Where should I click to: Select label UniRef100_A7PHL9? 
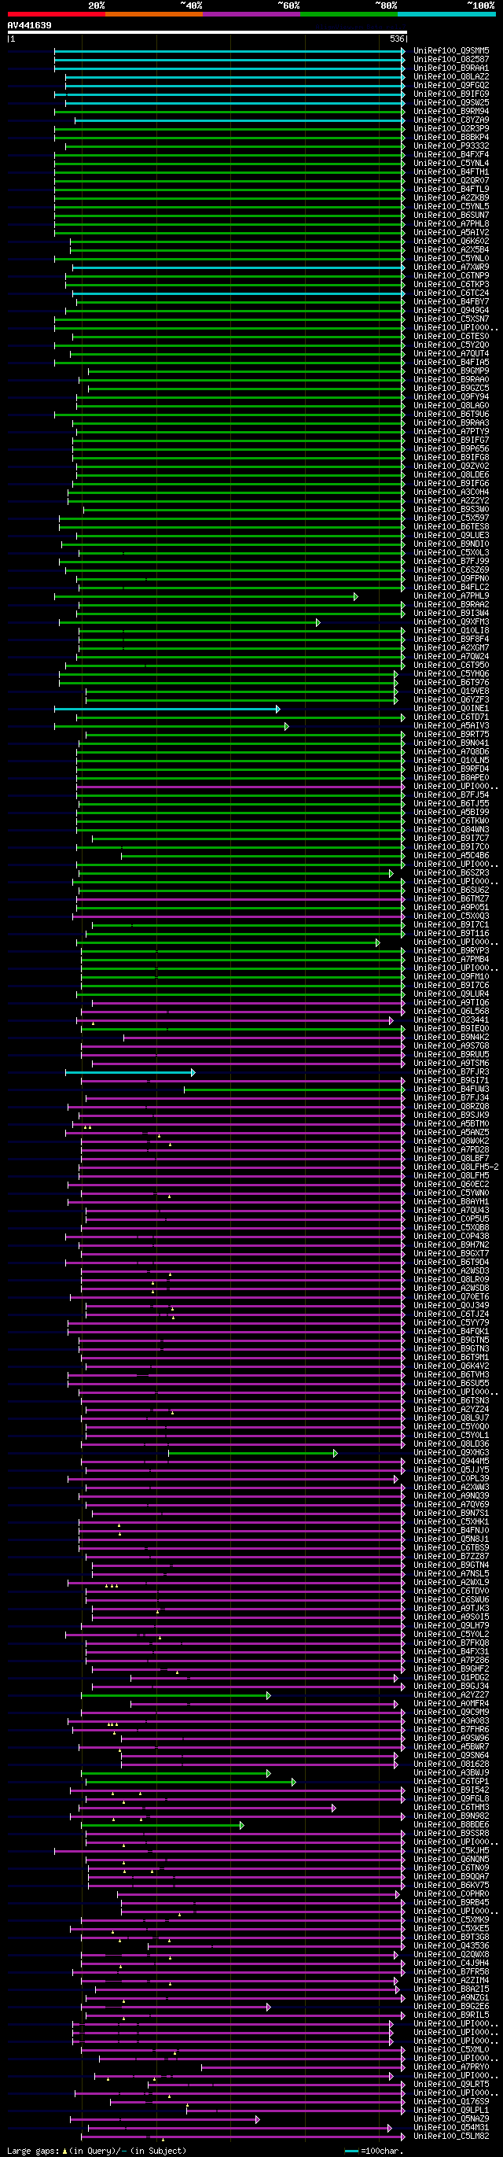pyautogui.click(x=451, y=596)
